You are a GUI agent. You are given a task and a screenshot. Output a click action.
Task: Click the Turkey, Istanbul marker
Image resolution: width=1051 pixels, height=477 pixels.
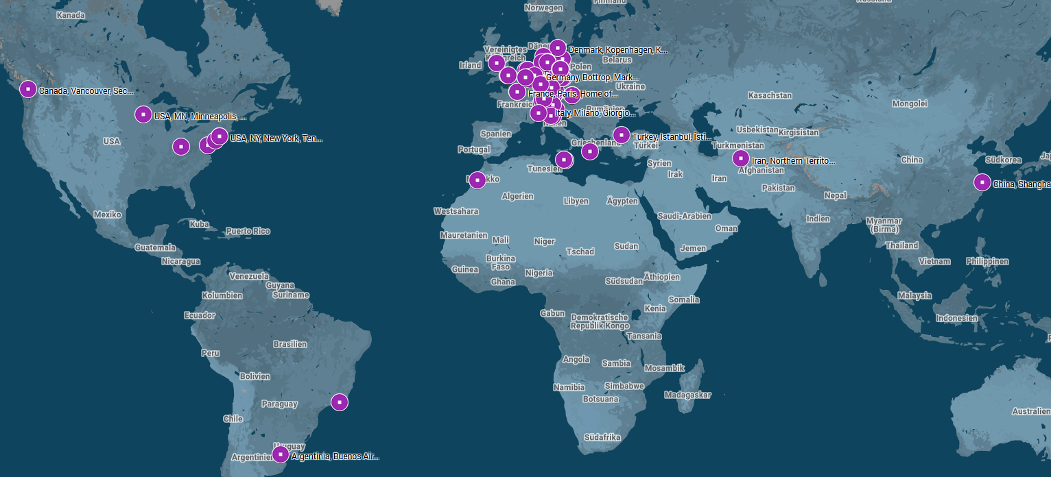622,135
